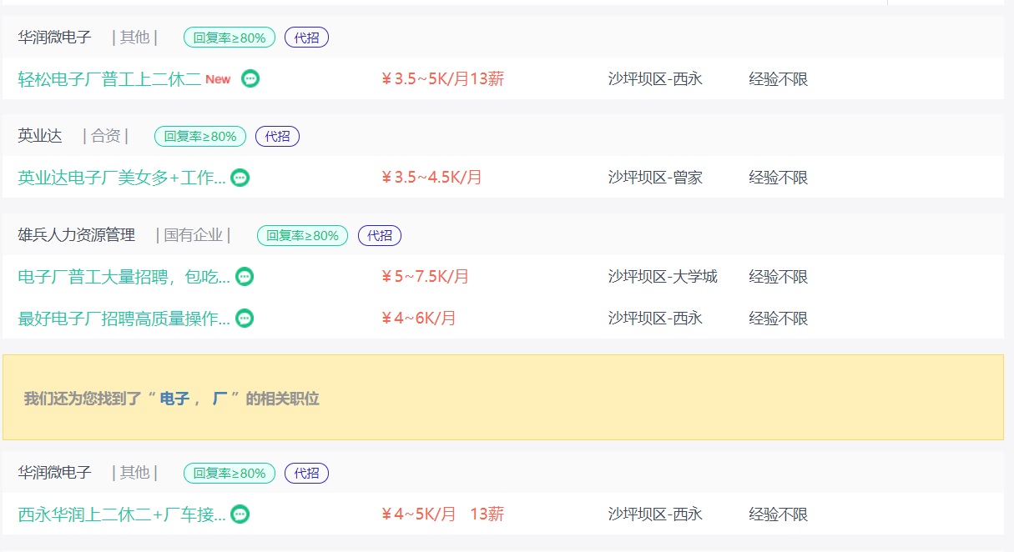Open company 雄兵人力资源管理 profile
1014x552 pixels.
(x=77, y=235)
